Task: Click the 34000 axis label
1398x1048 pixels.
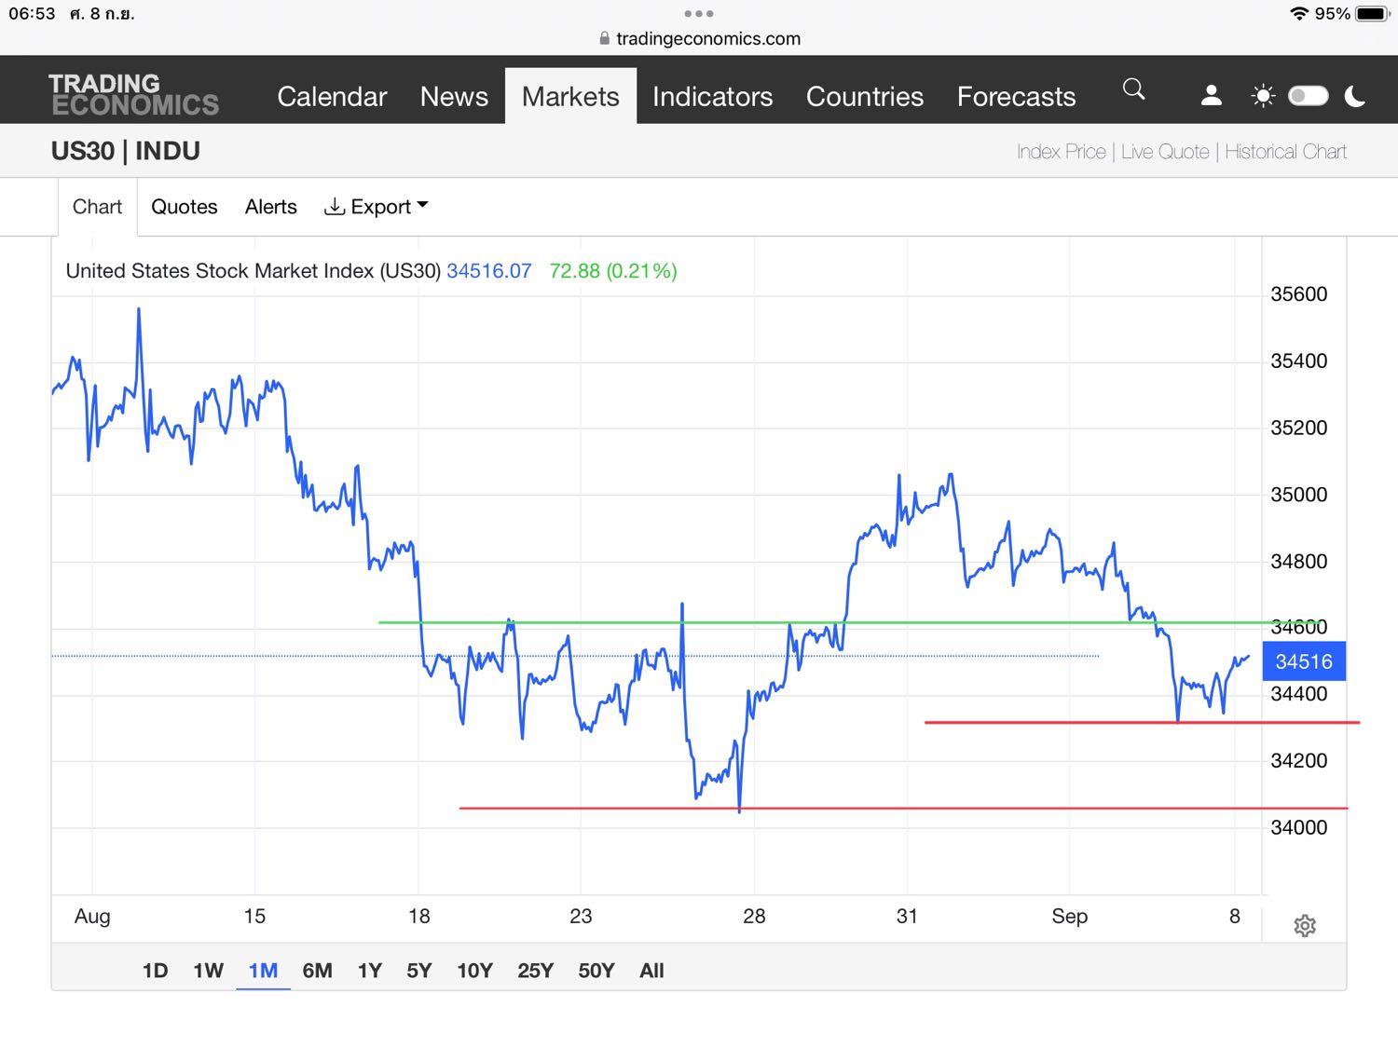Action: click(x=1299, y=827)
